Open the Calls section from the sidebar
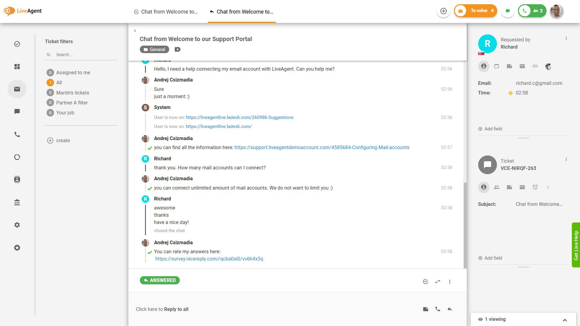Image resolution: width=580 pixels, height=326 pixels. pyautogui.click(x=17, y=134)
